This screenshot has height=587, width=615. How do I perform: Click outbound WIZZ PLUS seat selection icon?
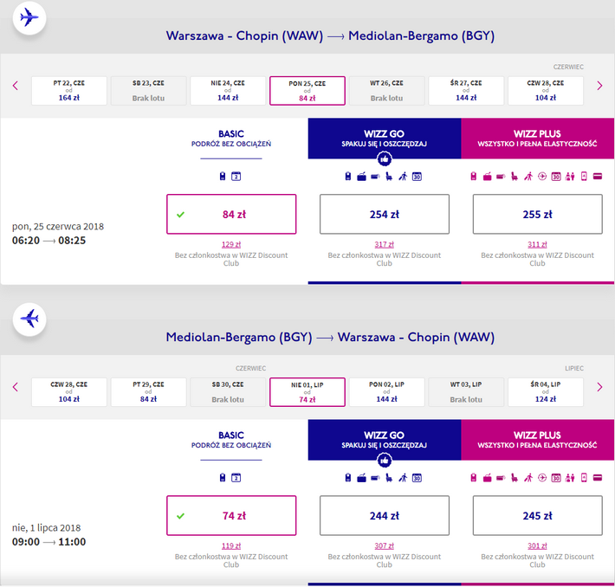[515, 177]
